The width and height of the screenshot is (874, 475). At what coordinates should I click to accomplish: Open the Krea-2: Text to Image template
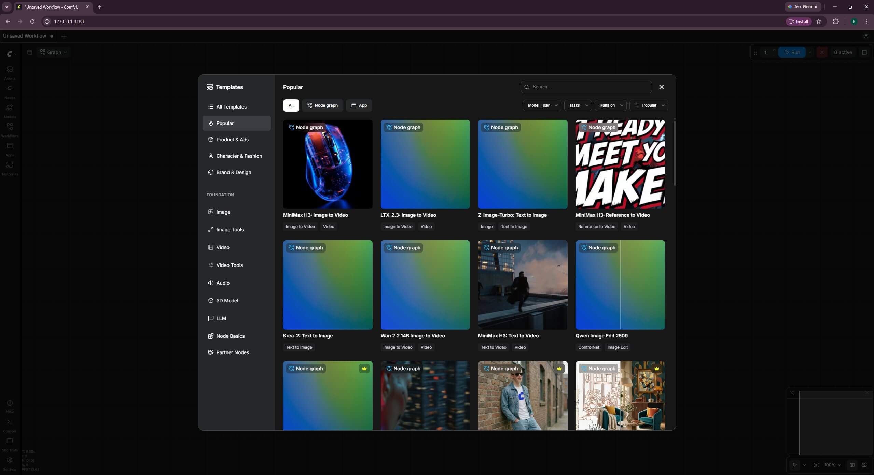click(328, 285)
